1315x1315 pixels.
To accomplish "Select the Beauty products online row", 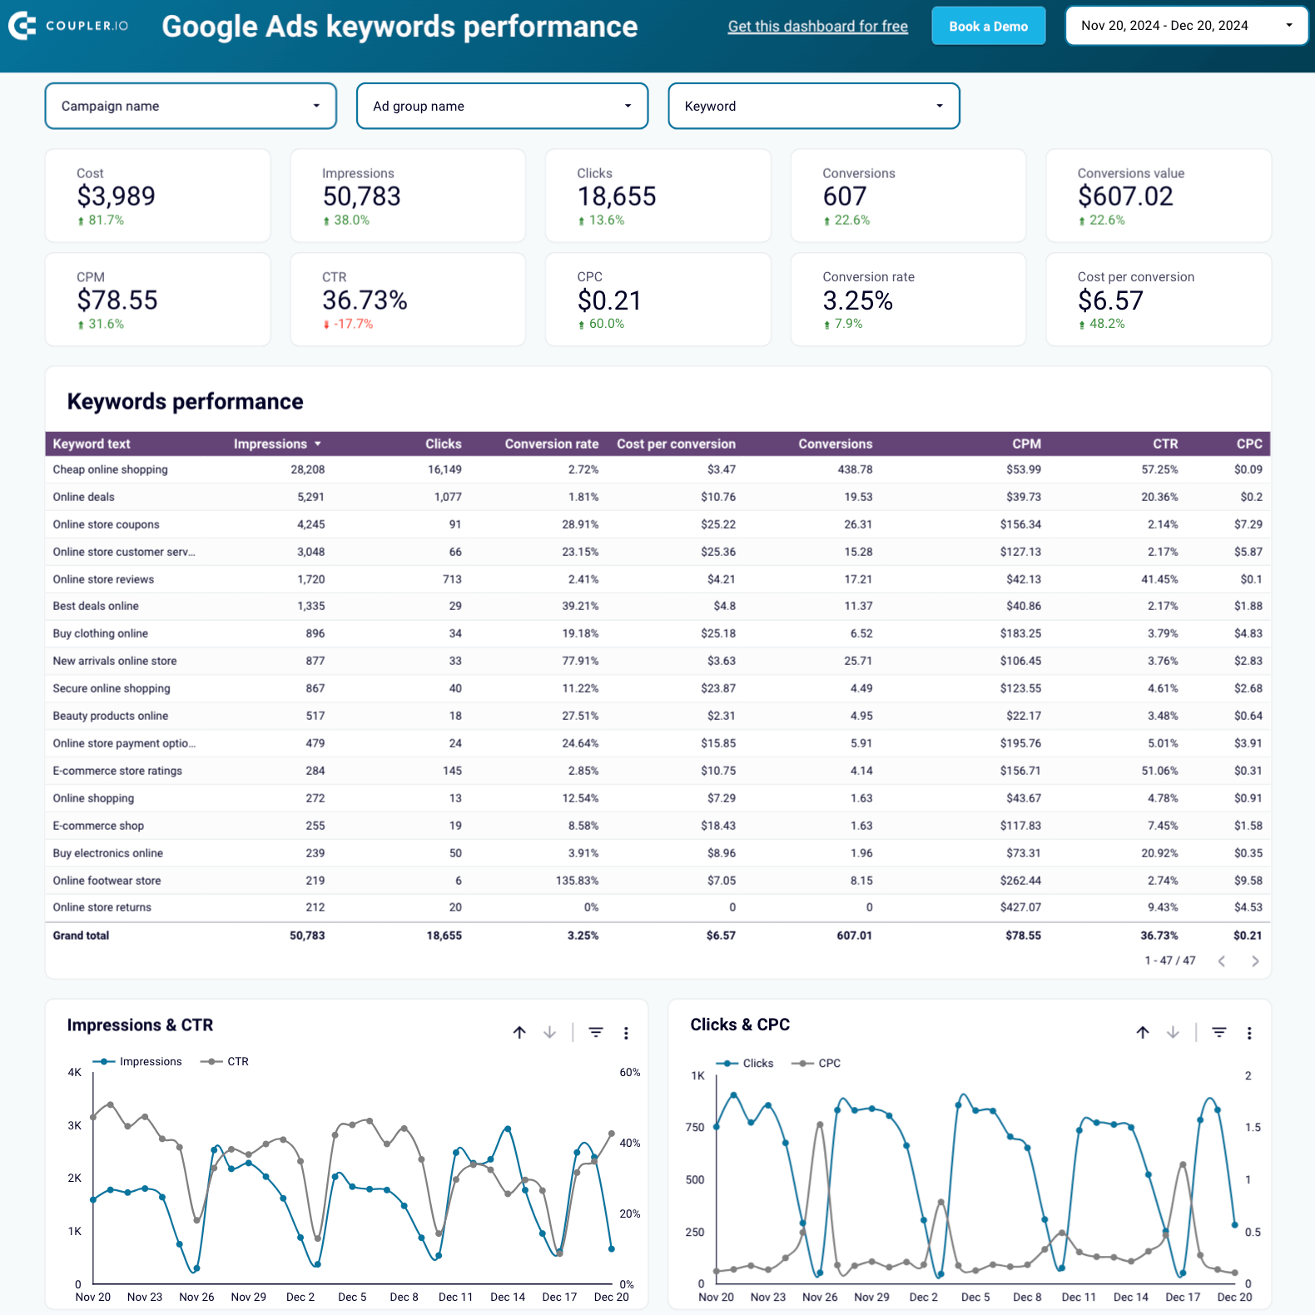I will point(657,716).
